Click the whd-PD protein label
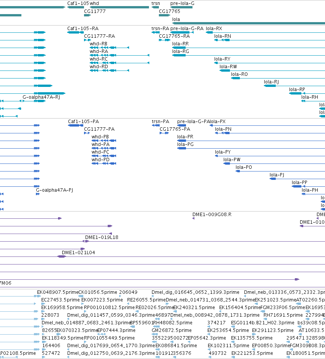The height and width of the screenshot is (359, 325). point(100,160)
